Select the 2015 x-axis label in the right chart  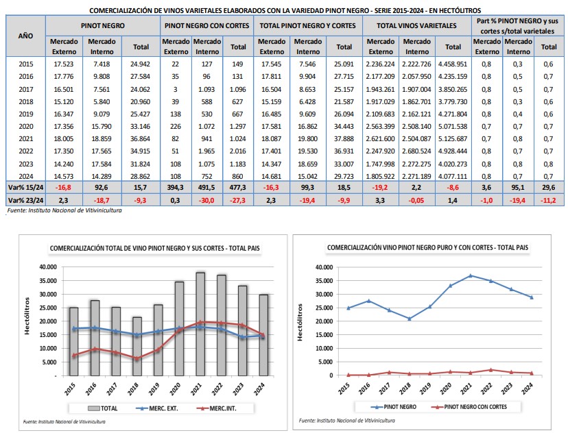click(344, 388)
